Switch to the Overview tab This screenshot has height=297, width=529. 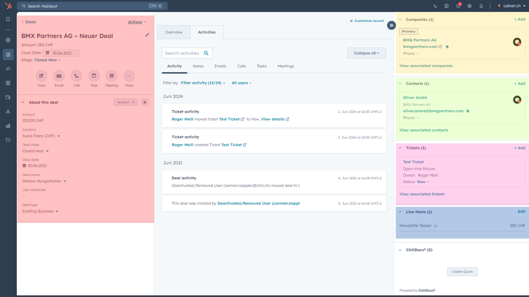tap(174, 32)
